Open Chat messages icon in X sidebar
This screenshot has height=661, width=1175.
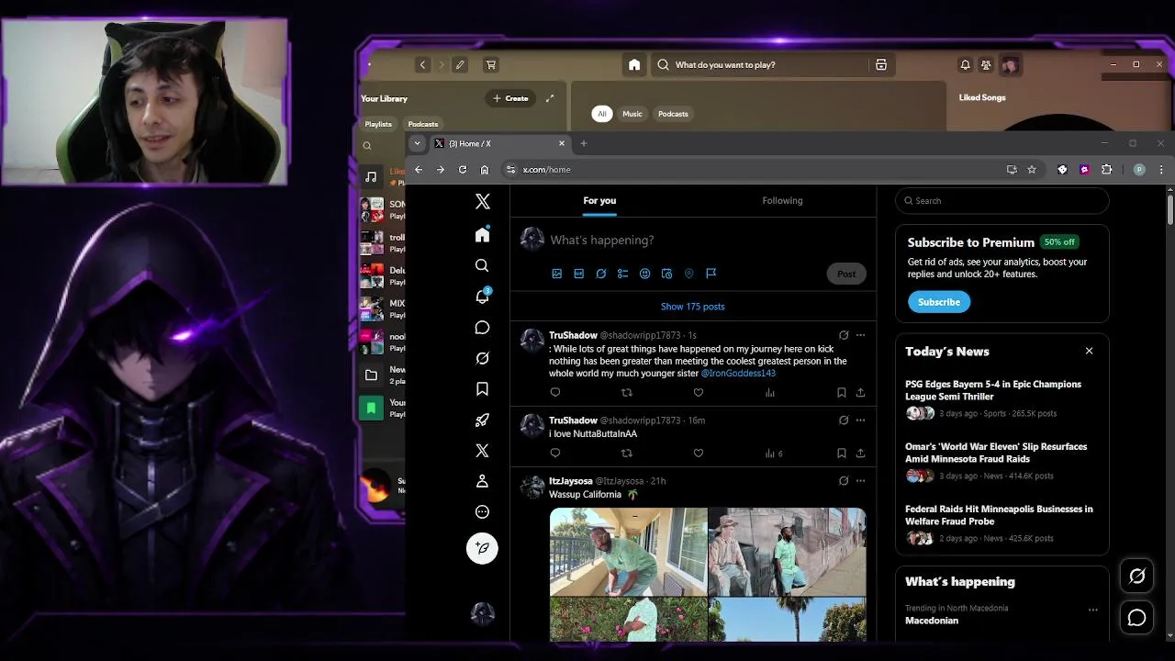click(482, 328)
